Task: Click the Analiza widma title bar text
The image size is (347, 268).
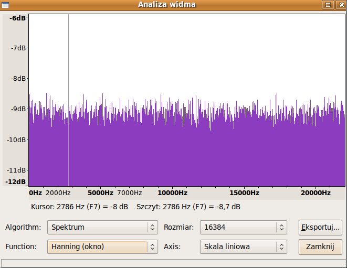Action: [x=167, y=4]
